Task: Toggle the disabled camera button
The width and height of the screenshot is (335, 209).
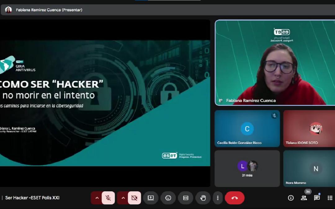Action: (134, 198)
